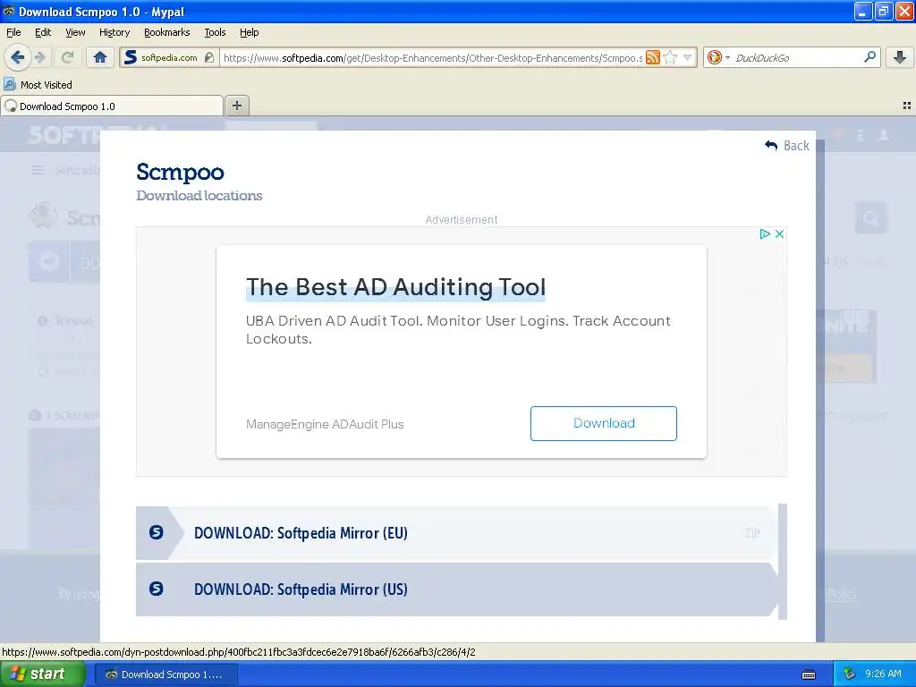Click the Softpedia icon beside EU mirror
This screenshot has width=916, height=687.
156,532
